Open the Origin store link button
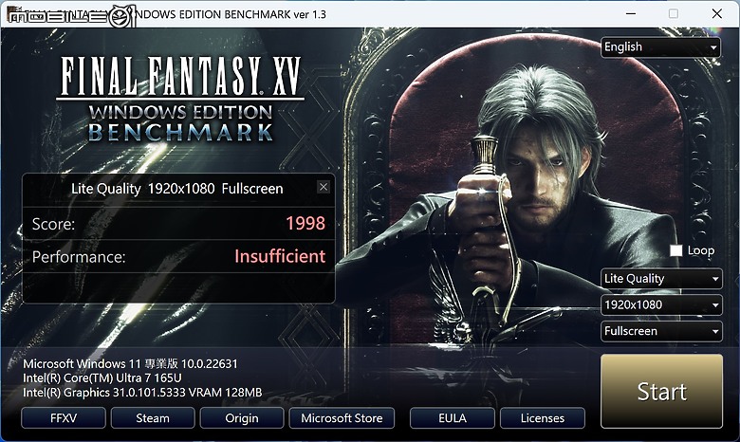The image size is (740, 442). [242, 418]
